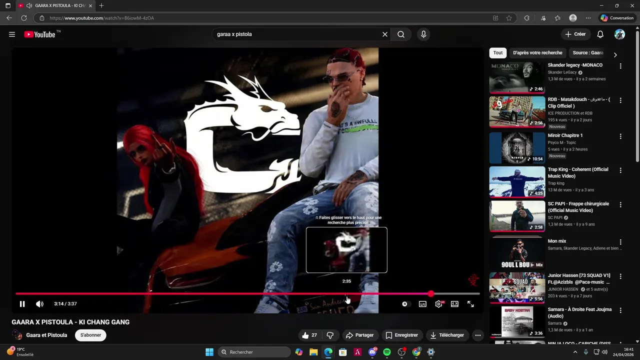This screenshot has width=640, height=360.
Task: Open weather widget 19°C Ensoleillé
Action: point(20,352)
